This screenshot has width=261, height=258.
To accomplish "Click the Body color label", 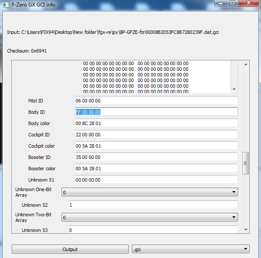I will [39, 123].
